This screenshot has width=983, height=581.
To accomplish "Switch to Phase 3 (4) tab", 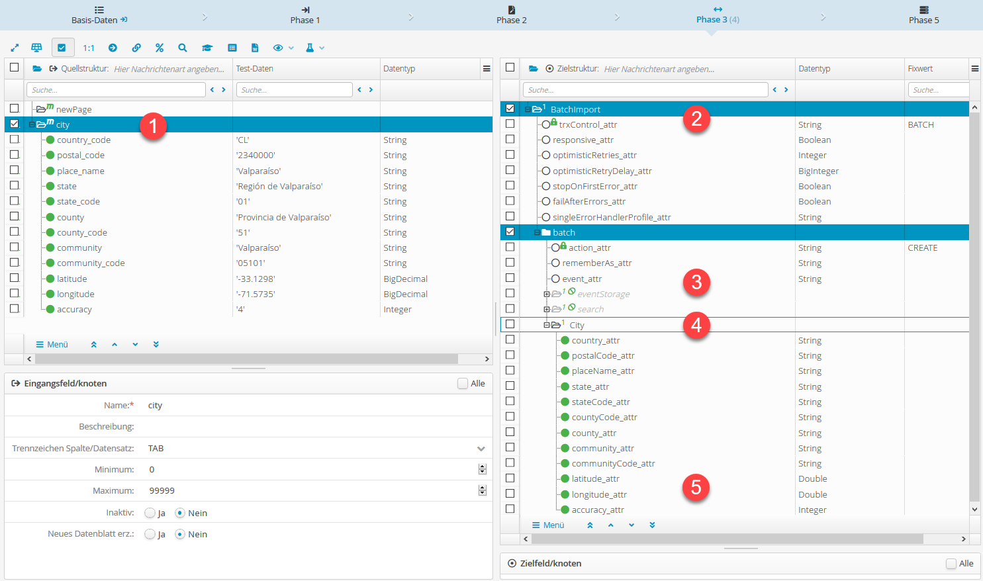I will point(718,15).
